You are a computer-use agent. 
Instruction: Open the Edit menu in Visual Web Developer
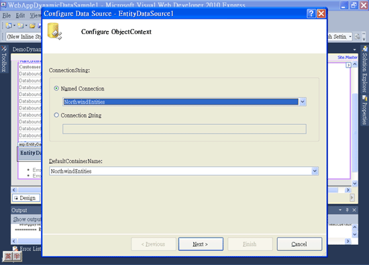coord(20,15)
